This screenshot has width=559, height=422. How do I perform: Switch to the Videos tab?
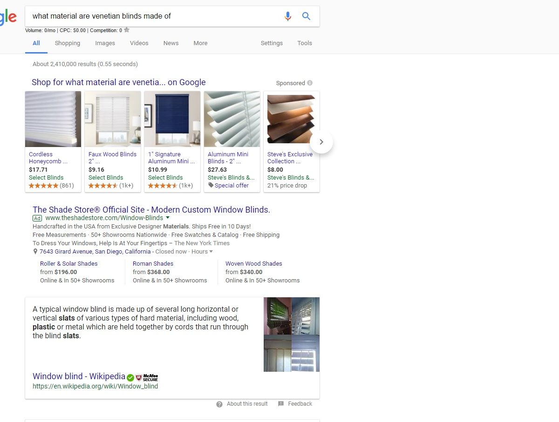pyautogui.click(x=139, y=43)
